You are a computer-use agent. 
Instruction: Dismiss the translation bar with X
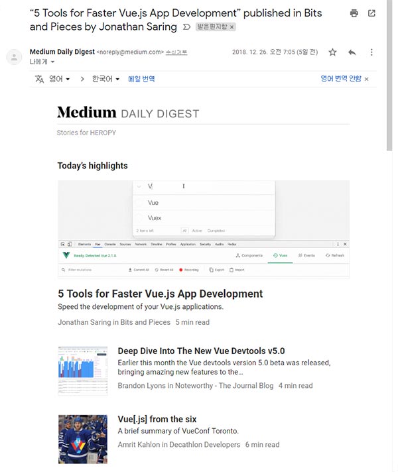[366, 79]
